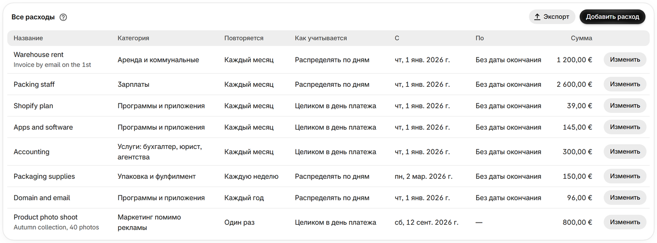Click the note Invoice by email on the 1st
The image size is (657, 243).
point(52,65)
